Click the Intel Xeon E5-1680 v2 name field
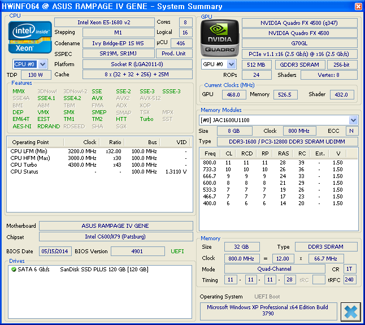Image resolution: width=365 pixels, height=325 pixels. [x=105, y=23]
